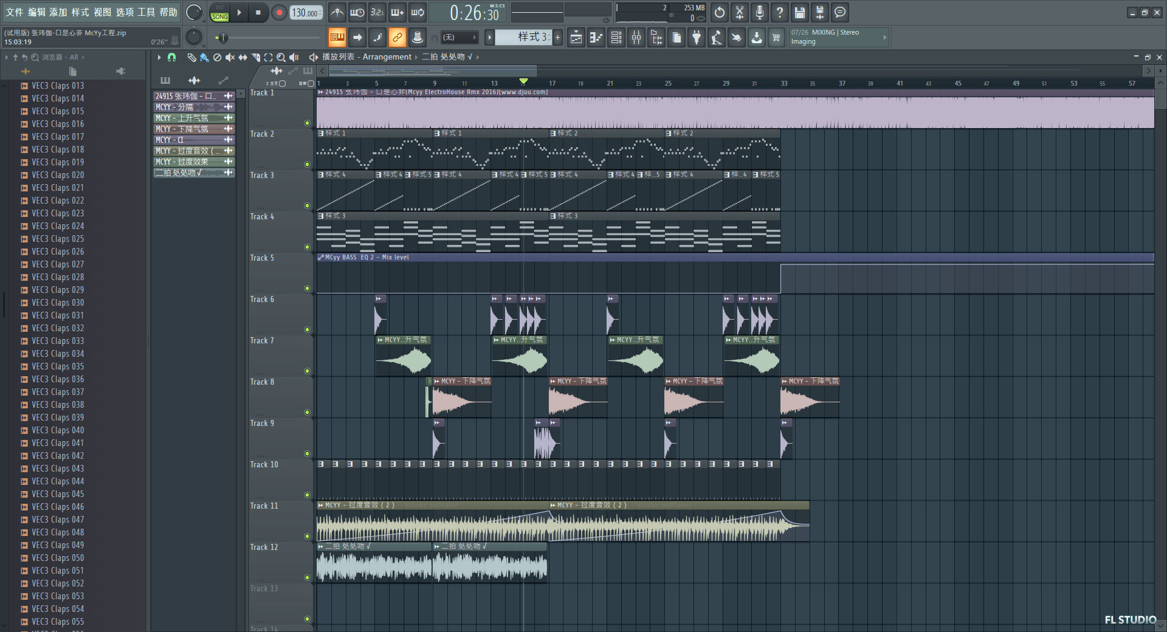The width and height of the screenshot is (1167, 632).
Task: Open the pattern selector arrow left of 样式 3
Action: (489, 38)
